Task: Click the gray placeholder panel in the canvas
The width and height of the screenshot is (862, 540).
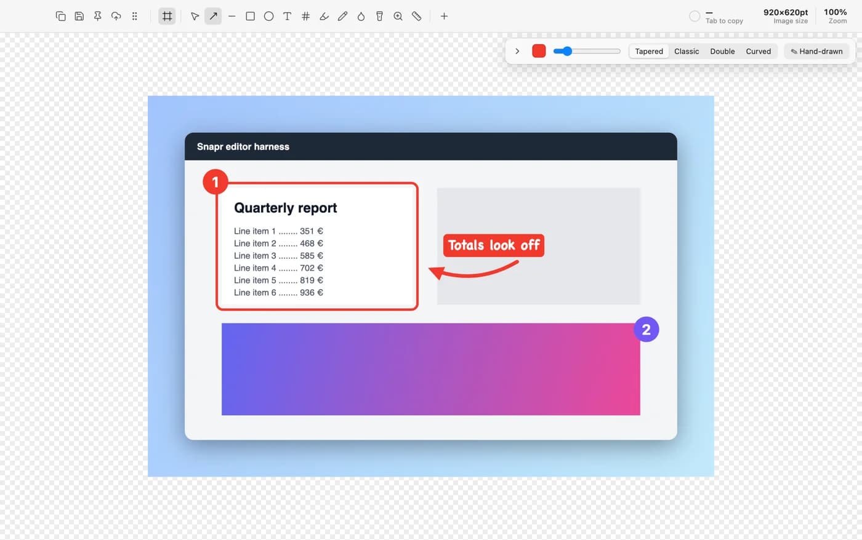Action: tap(539, 246)
